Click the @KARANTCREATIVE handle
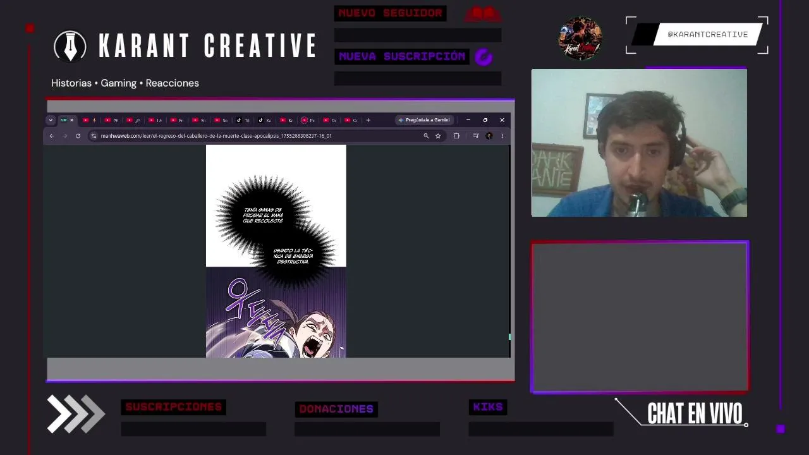Image resolution: width=809 pixels, height=455 pixels. point(707,35)
